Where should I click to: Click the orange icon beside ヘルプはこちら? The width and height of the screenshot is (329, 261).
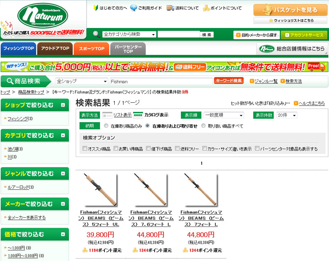coord(296,103)
